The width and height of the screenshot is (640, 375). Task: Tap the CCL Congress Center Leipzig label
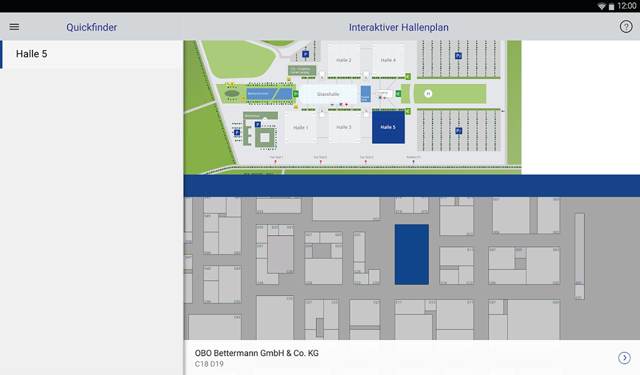point(302,70)
